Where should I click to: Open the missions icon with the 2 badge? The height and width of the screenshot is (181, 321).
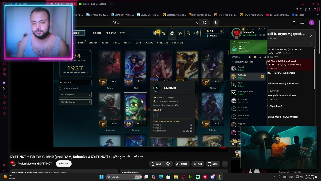click(156, 33)
